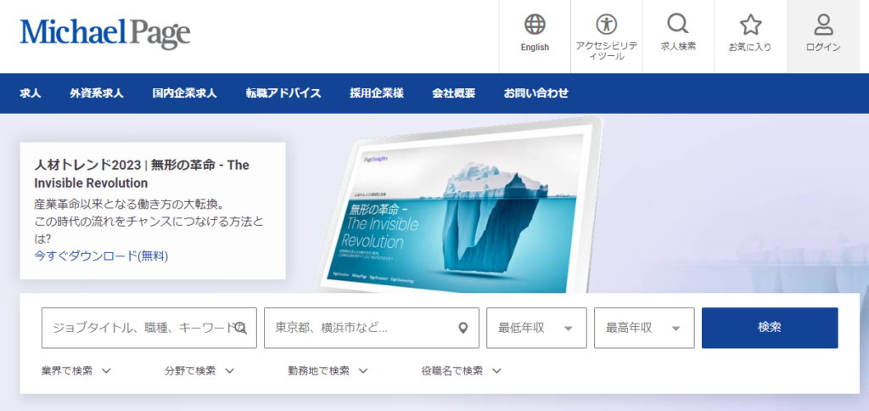The width and height of the screenshot is (869, 411).
Task: Click the blue 検索 button
Action: [770, 329]
